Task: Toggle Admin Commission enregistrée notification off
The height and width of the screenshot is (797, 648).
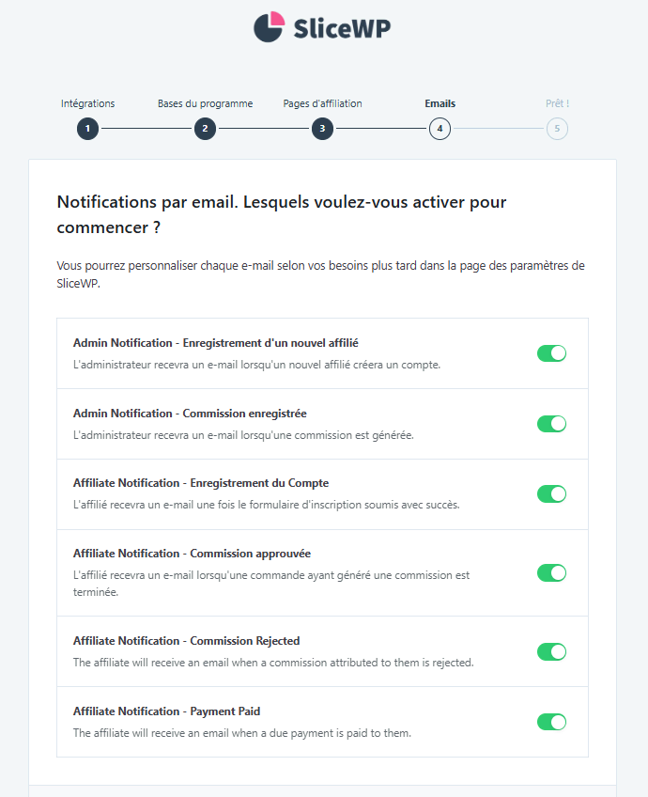Action: 551,424
